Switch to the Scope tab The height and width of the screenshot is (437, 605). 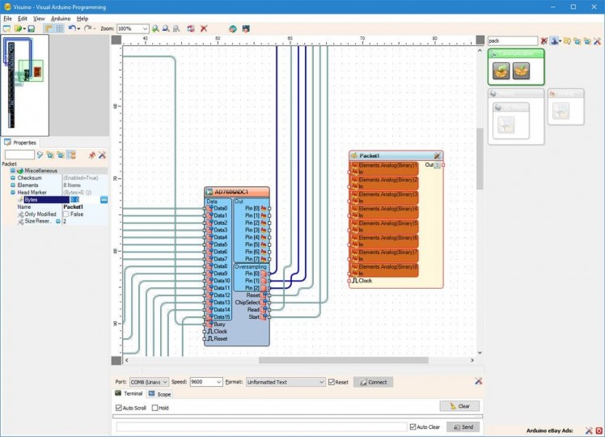[160, 394]
